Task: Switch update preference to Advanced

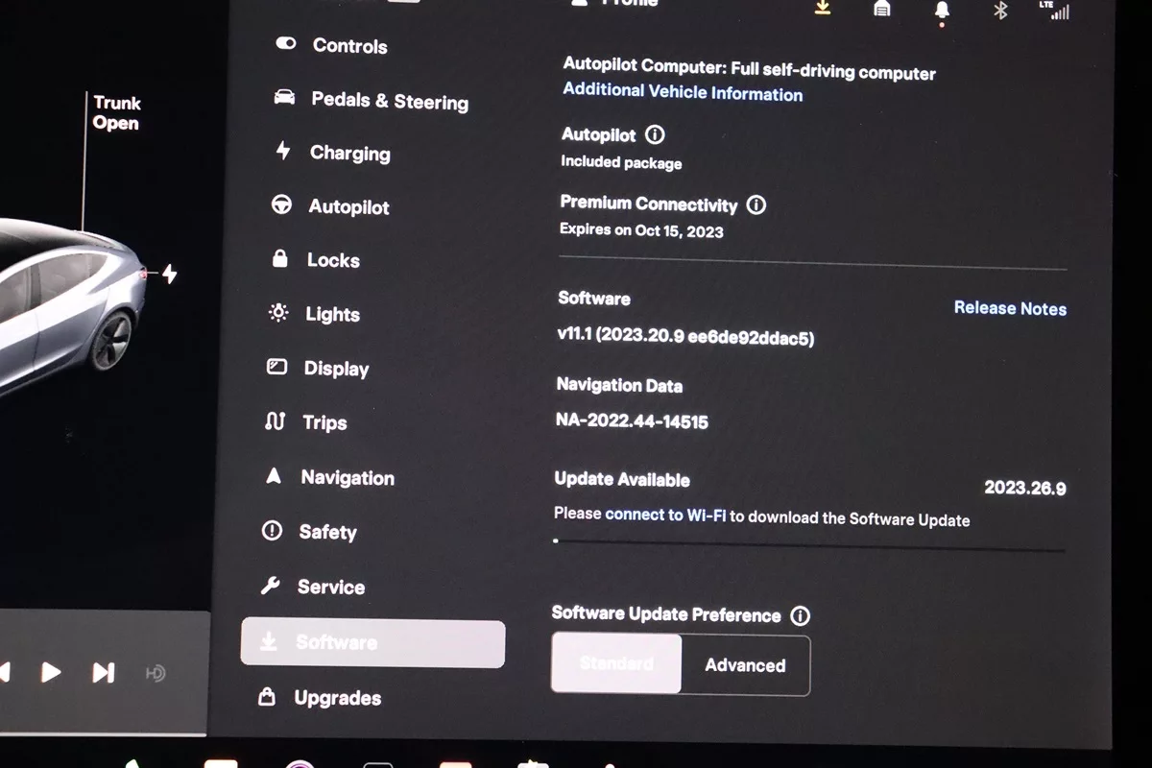Action: 745,665
